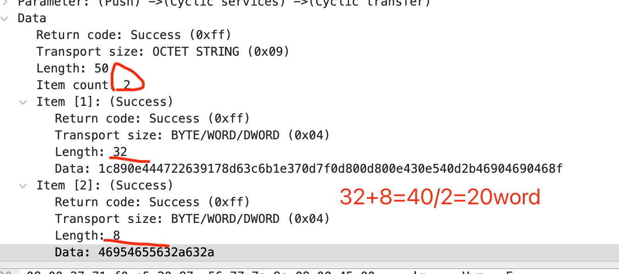Select the Length: 8 field
The height and width of the screenshot is (274, 619).
(87, 236)
